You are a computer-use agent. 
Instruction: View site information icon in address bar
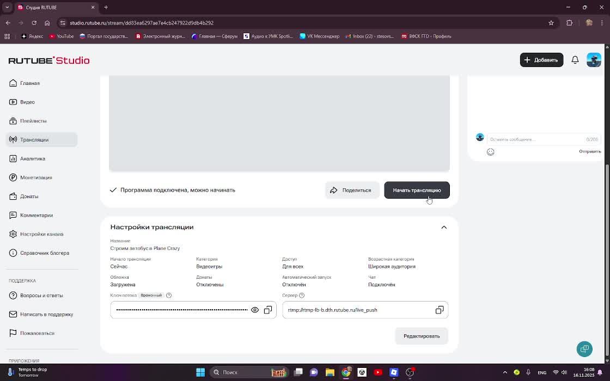(x=63, y=23)
